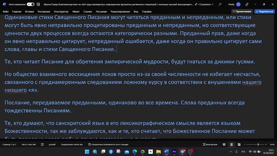Click the Word icon on the taskbar

pos(166,152)
